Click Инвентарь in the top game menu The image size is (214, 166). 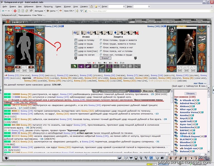coord(139,22)
